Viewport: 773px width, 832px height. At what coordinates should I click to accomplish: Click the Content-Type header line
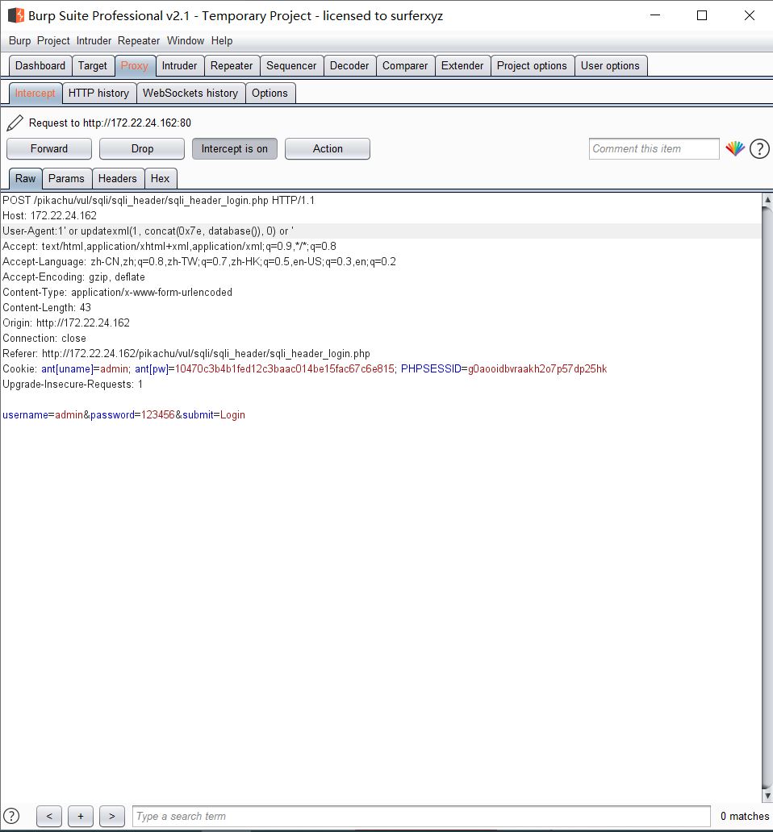[x=117, y=293]
